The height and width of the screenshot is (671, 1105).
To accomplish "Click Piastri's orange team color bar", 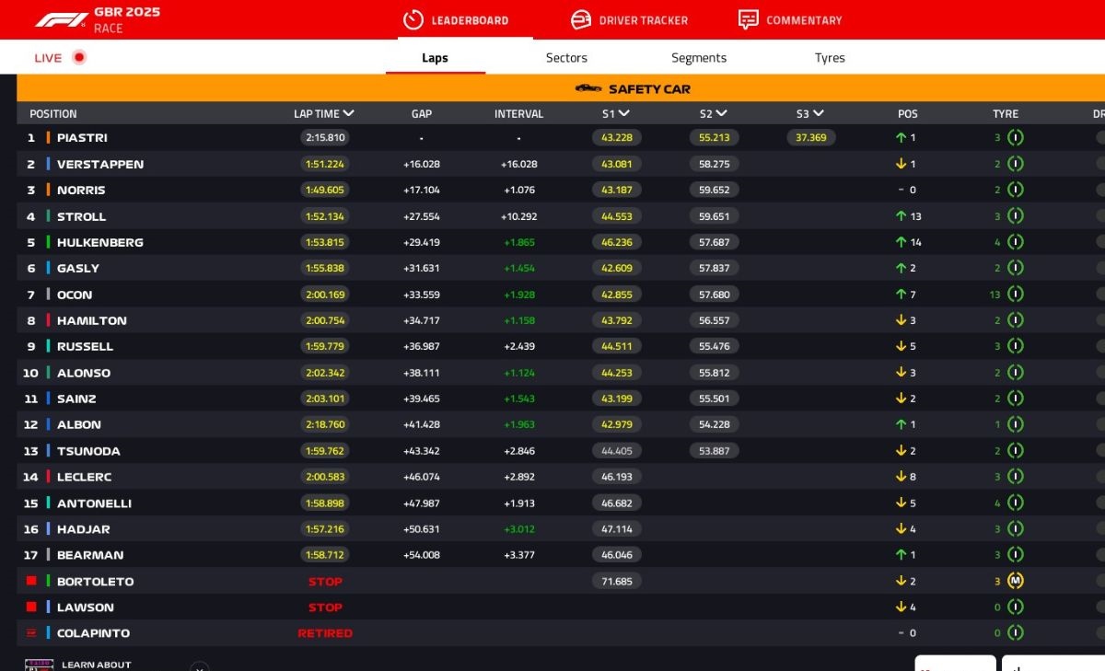I will 48,137.
